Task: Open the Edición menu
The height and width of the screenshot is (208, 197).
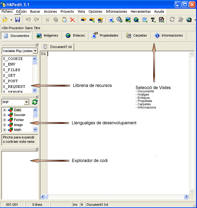Action: pyautogui.click(x=21, y=11)
